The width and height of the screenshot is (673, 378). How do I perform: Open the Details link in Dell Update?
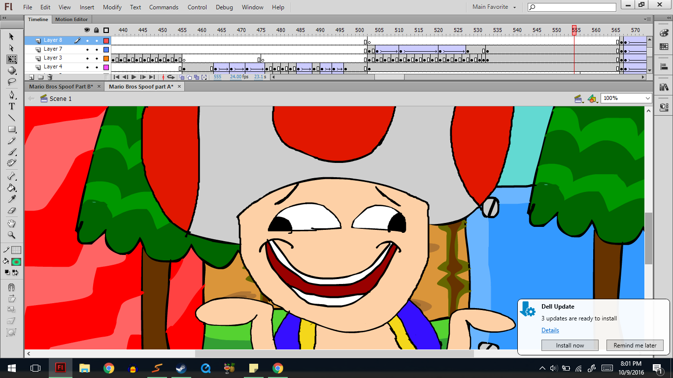click(x=550, y=330)
